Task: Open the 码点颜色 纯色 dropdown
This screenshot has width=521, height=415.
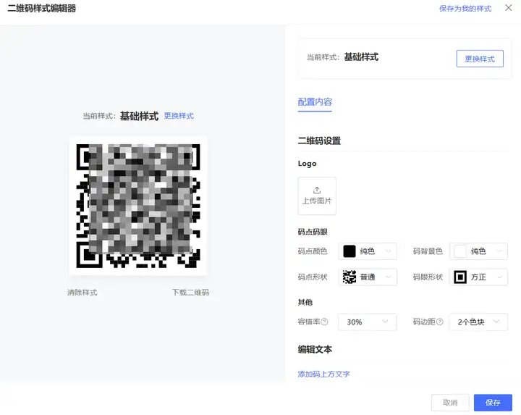Action: point(368,251)
